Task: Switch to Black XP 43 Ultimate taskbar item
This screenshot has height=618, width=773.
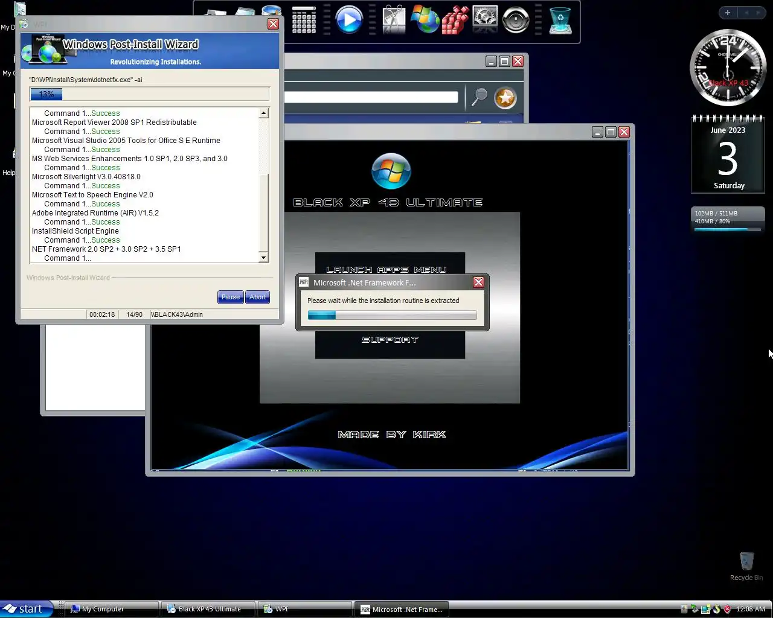Action: 209,609
